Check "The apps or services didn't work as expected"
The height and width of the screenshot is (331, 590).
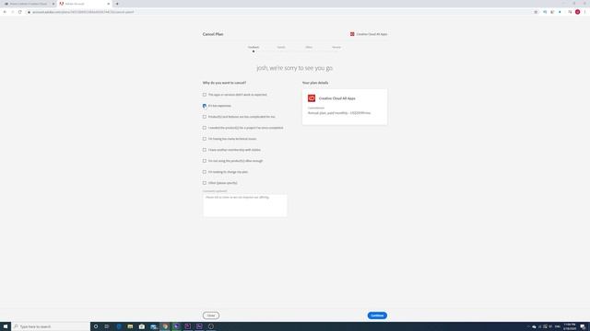point(205,95)
